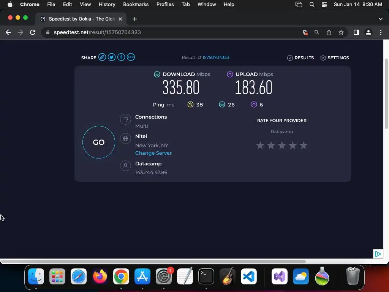Share this page from the toolbar

(x=329, y=32)
